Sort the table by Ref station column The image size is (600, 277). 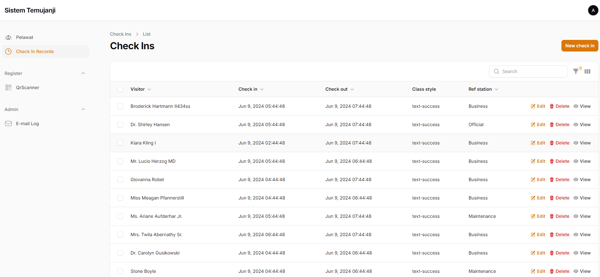click(483, 89)
